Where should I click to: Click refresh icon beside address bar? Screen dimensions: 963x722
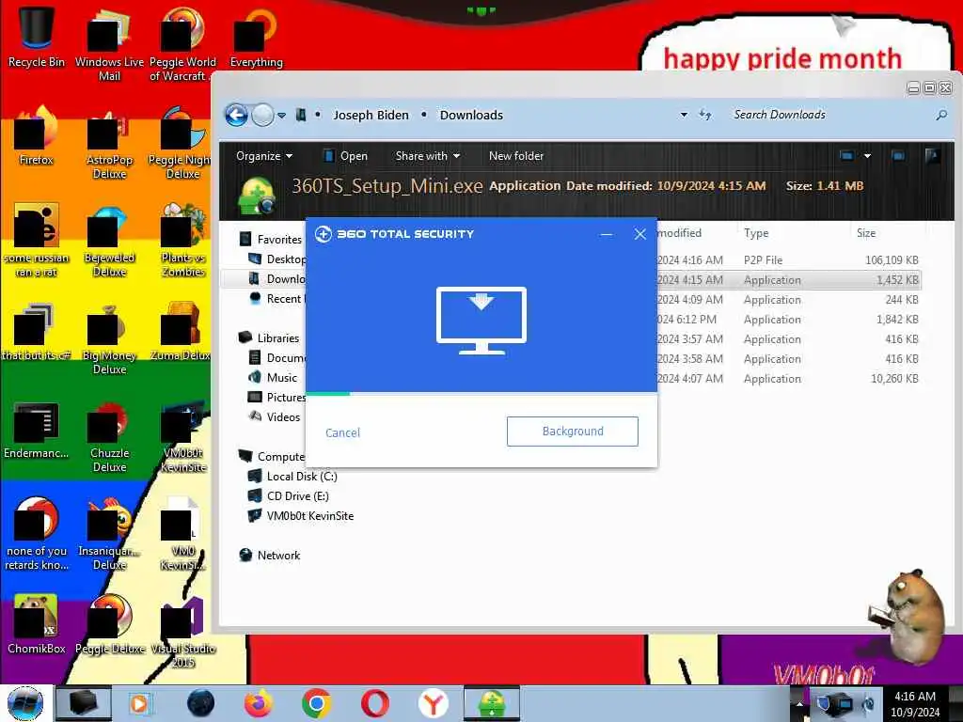(x=705, y=115)
